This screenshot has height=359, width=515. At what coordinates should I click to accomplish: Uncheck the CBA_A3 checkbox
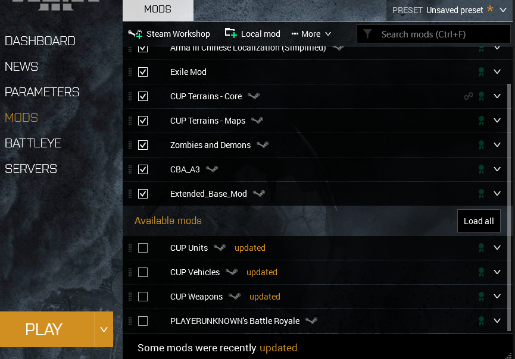(143, 169)
